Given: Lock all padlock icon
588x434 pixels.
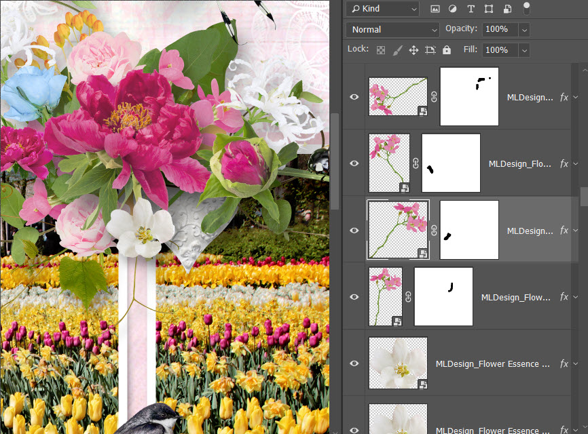Looking at the screenshot, I should tap(447, 50).
